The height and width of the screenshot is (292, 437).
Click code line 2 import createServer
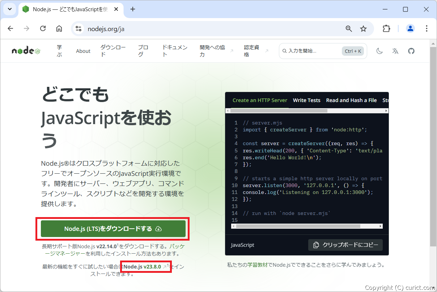(305, 130)
